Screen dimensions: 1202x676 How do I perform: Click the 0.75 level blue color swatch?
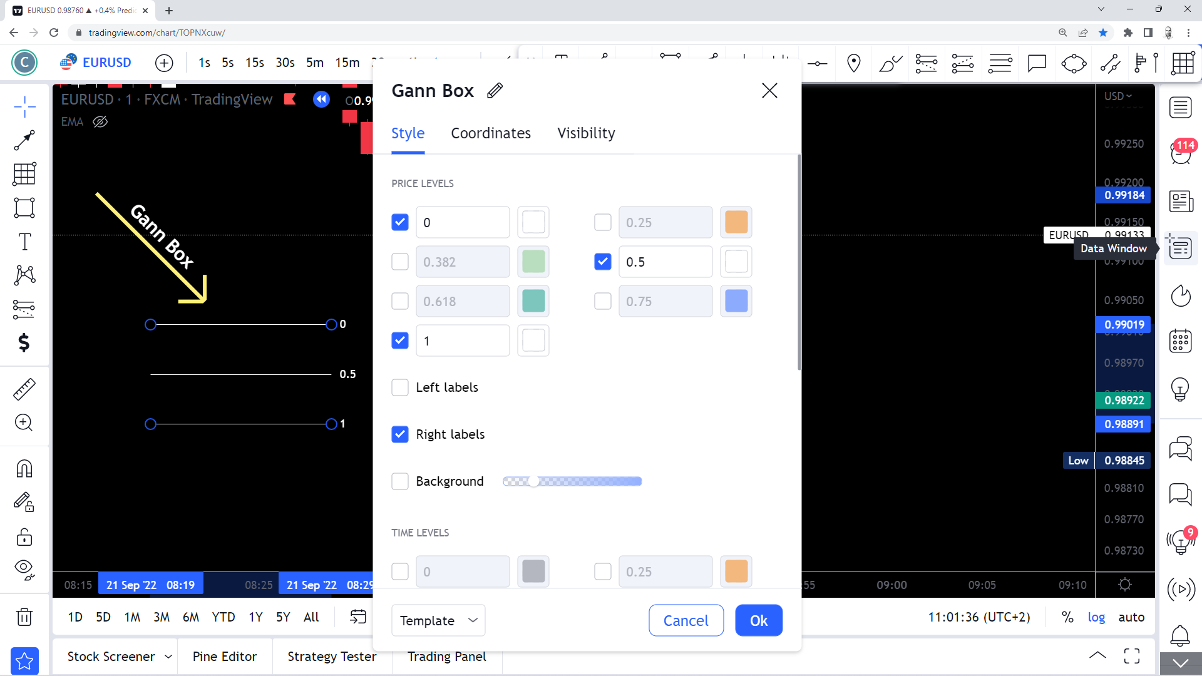tap(736, 301)
